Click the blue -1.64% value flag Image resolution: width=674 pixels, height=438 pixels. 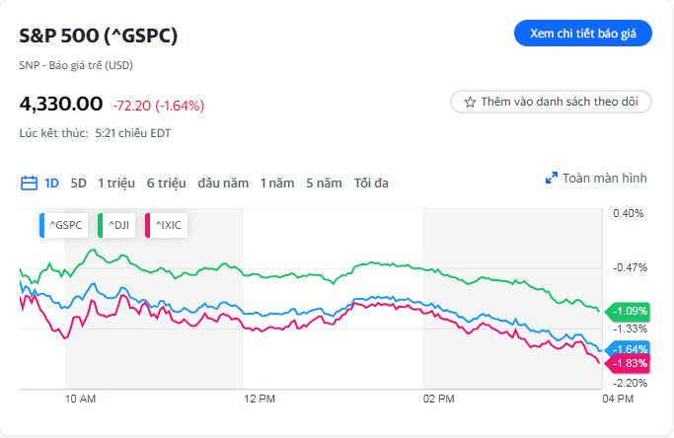(628, 348)
